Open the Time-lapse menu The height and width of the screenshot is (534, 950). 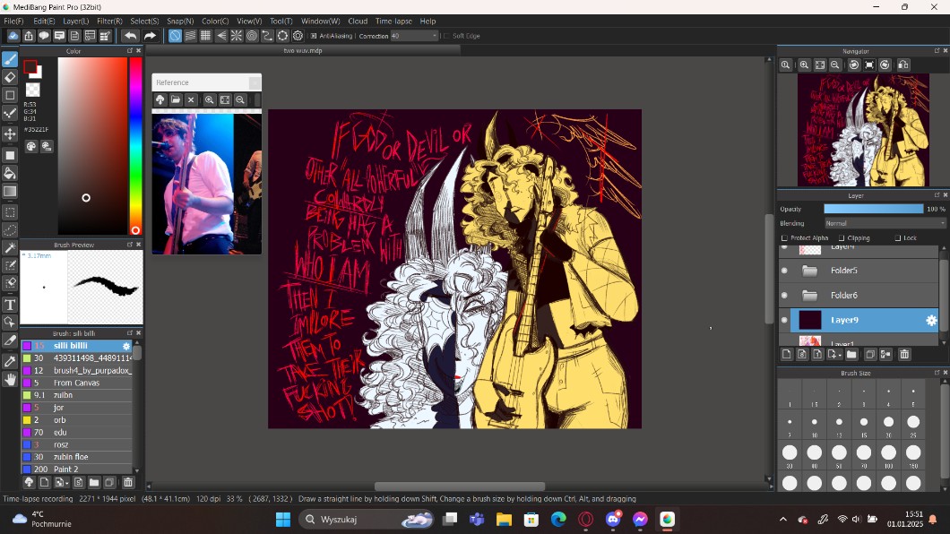[393, 21]
